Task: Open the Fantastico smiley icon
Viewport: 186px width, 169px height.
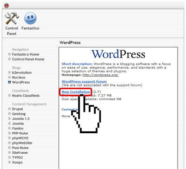Action: pyautogui.click(x=30, y=18)
